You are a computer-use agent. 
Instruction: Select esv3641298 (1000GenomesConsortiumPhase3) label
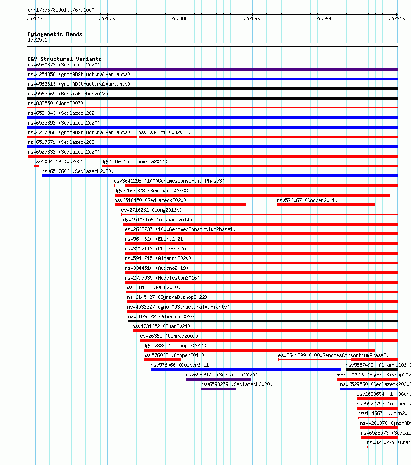169,181
